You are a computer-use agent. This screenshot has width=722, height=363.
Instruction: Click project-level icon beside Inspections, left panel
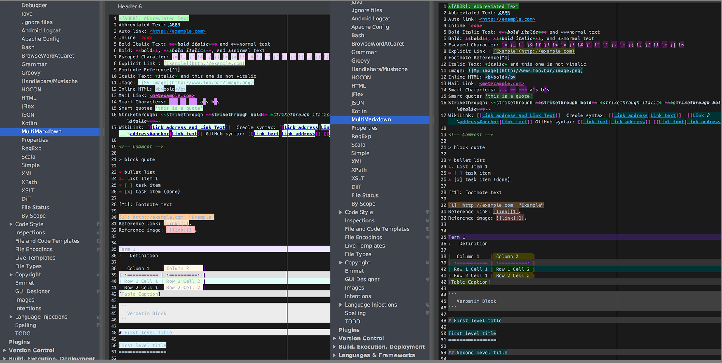(x=98, y=233)
